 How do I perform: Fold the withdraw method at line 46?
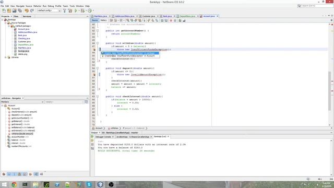click(98, 43)
